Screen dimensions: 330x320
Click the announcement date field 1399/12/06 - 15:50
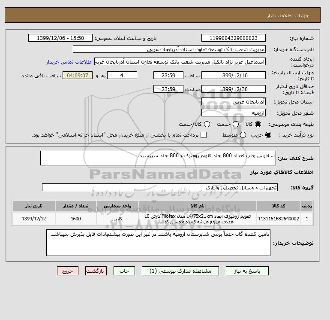click(60, 38)
